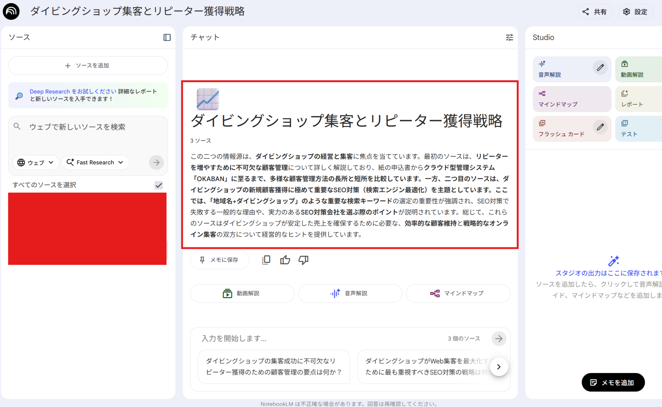Open the 設定 settings button
Viewport: 662px width, 407px height.
(x=635, y=12)
